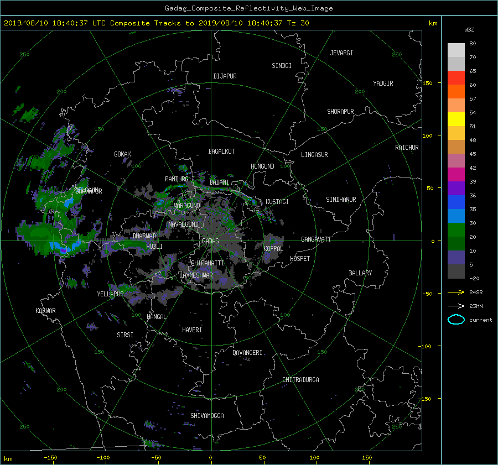Click the cyan 'current' ellipse legend icon
The height and width of the screenshot is (465, 498).
456,320
